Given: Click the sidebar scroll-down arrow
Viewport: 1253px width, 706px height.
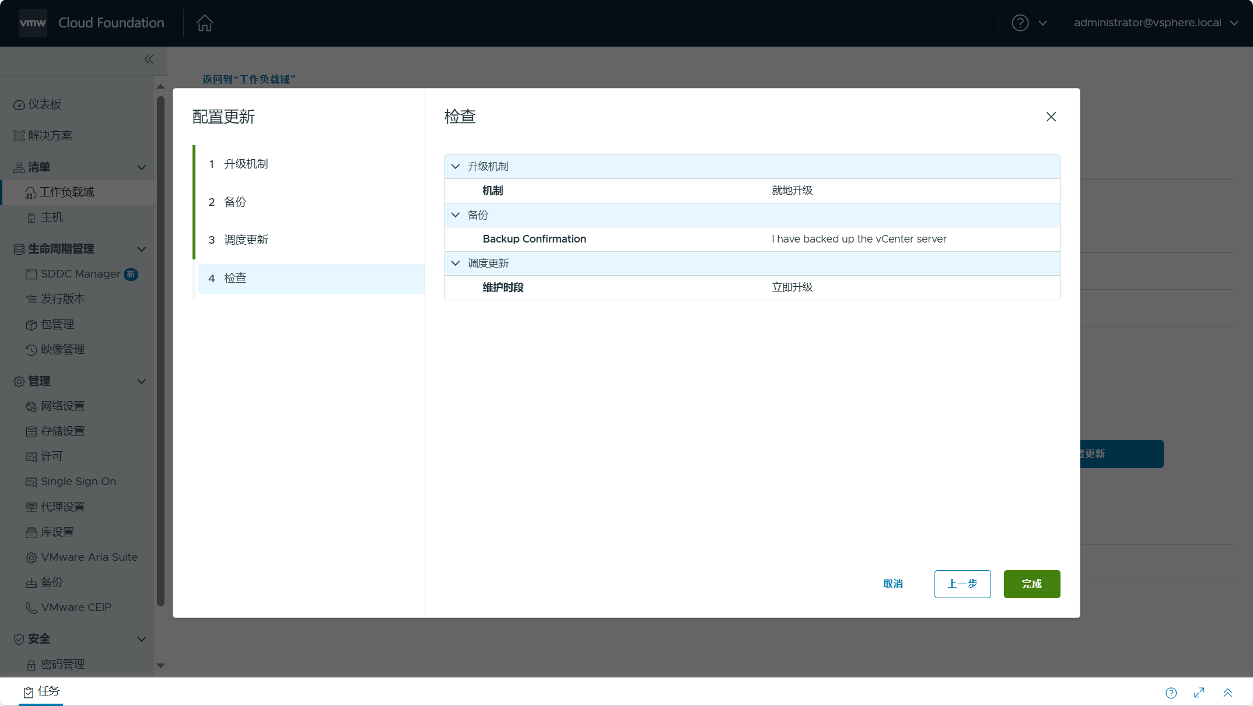Looking at the screenshot, I should coord(161,665).
